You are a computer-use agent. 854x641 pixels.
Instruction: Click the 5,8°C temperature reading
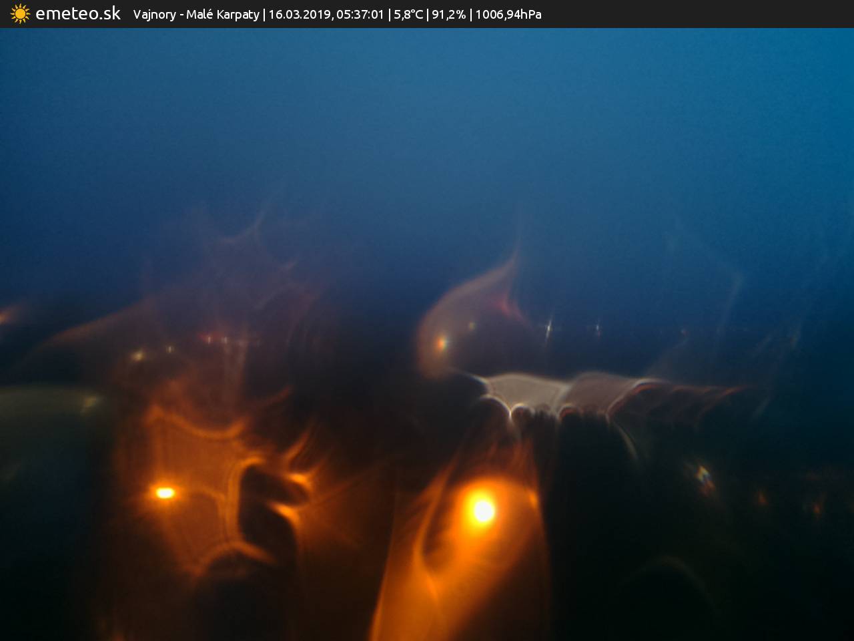pyautogui.click(x=408, y=14)
